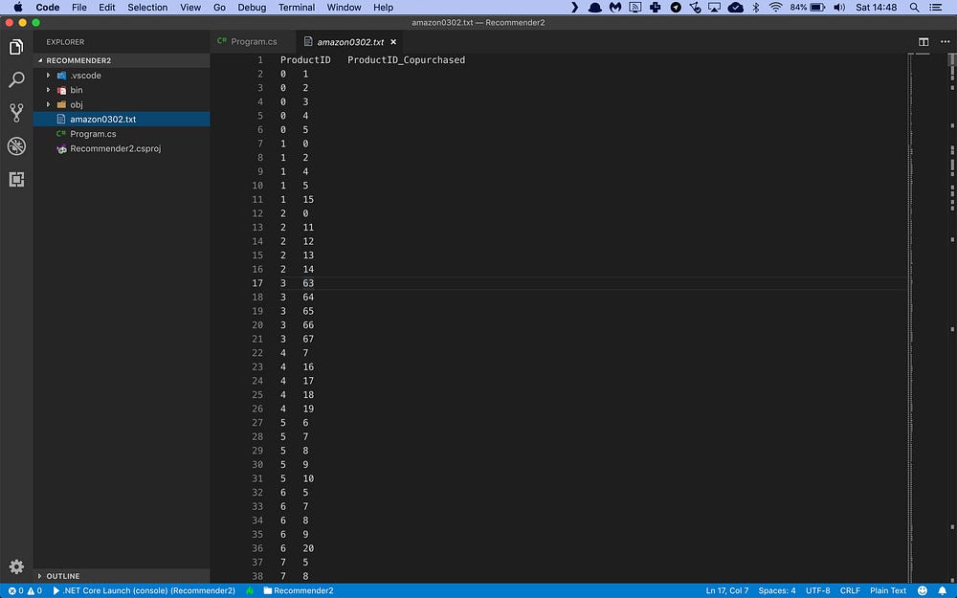Click value 20 on line 36
The image size is (957, 598).
click(x=308, y=548)
